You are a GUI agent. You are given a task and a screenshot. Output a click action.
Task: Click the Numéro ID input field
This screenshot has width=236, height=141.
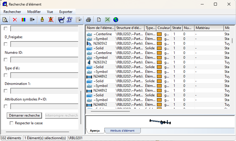[44, 60]
